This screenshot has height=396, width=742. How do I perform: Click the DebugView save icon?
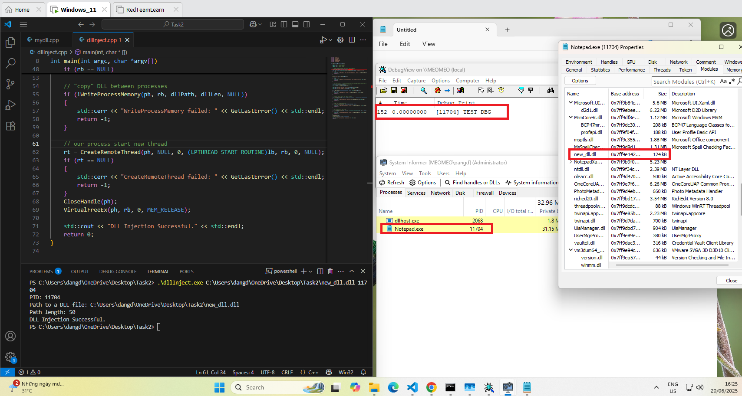point(394,90)
